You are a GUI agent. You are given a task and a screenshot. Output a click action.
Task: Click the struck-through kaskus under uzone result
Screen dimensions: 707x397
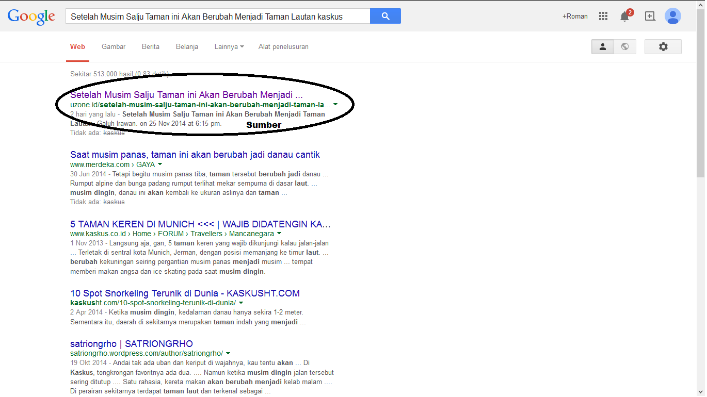tap(114, 133)
